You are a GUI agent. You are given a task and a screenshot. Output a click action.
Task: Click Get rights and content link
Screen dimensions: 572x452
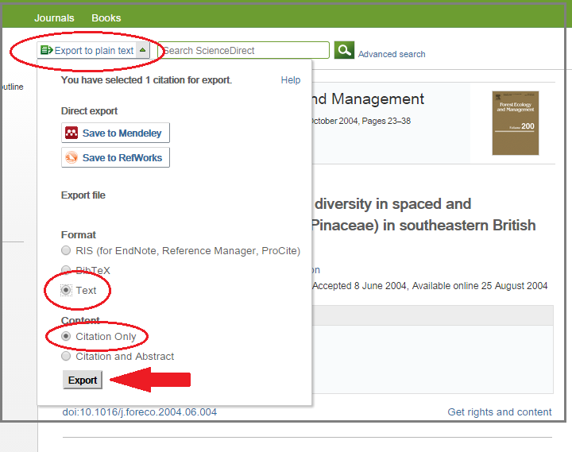pos(500,411)
